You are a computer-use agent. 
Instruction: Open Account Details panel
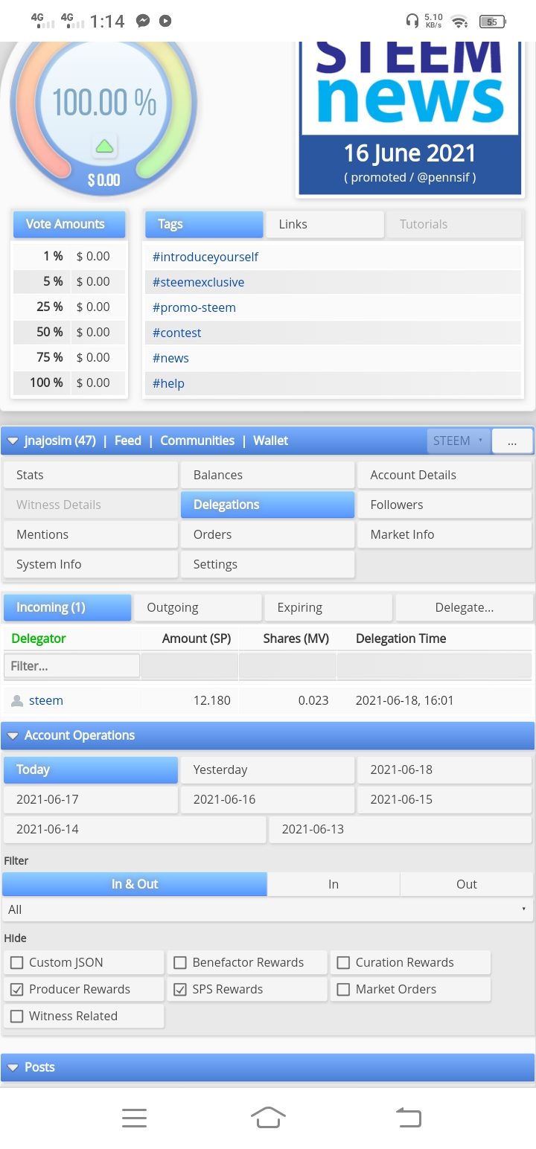[444, 475]
